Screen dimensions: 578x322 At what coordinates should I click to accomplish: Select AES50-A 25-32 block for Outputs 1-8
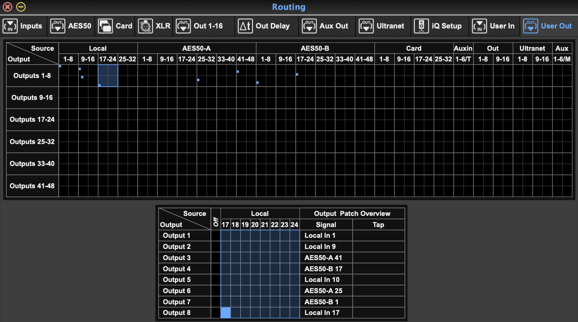207,75
